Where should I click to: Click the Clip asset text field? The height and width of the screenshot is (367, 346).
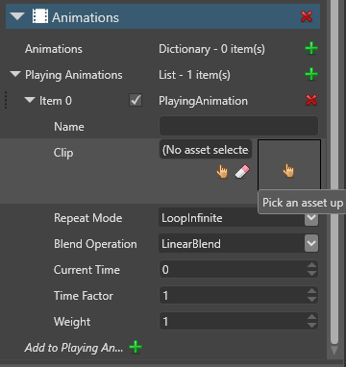(x=206, y=150)
